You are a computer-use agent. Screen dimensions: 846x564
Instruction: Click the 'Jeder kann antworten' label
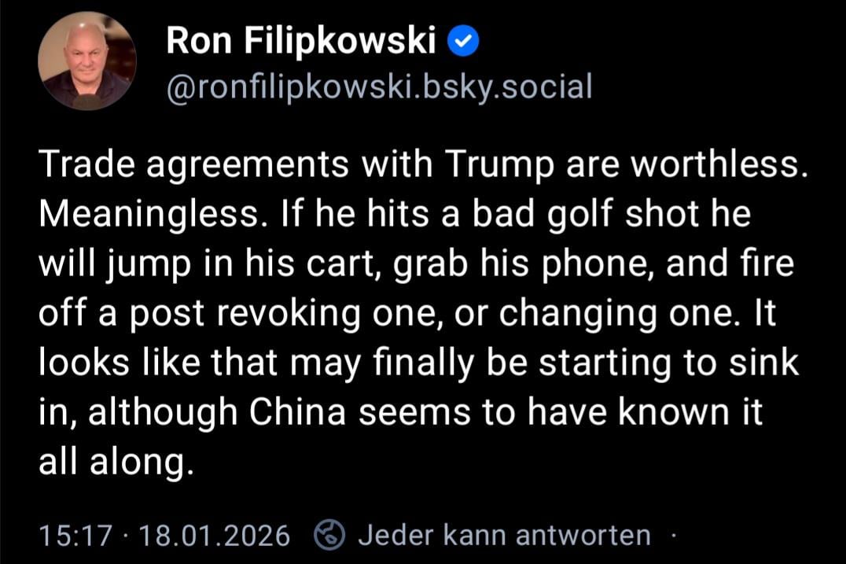[504, 536]
